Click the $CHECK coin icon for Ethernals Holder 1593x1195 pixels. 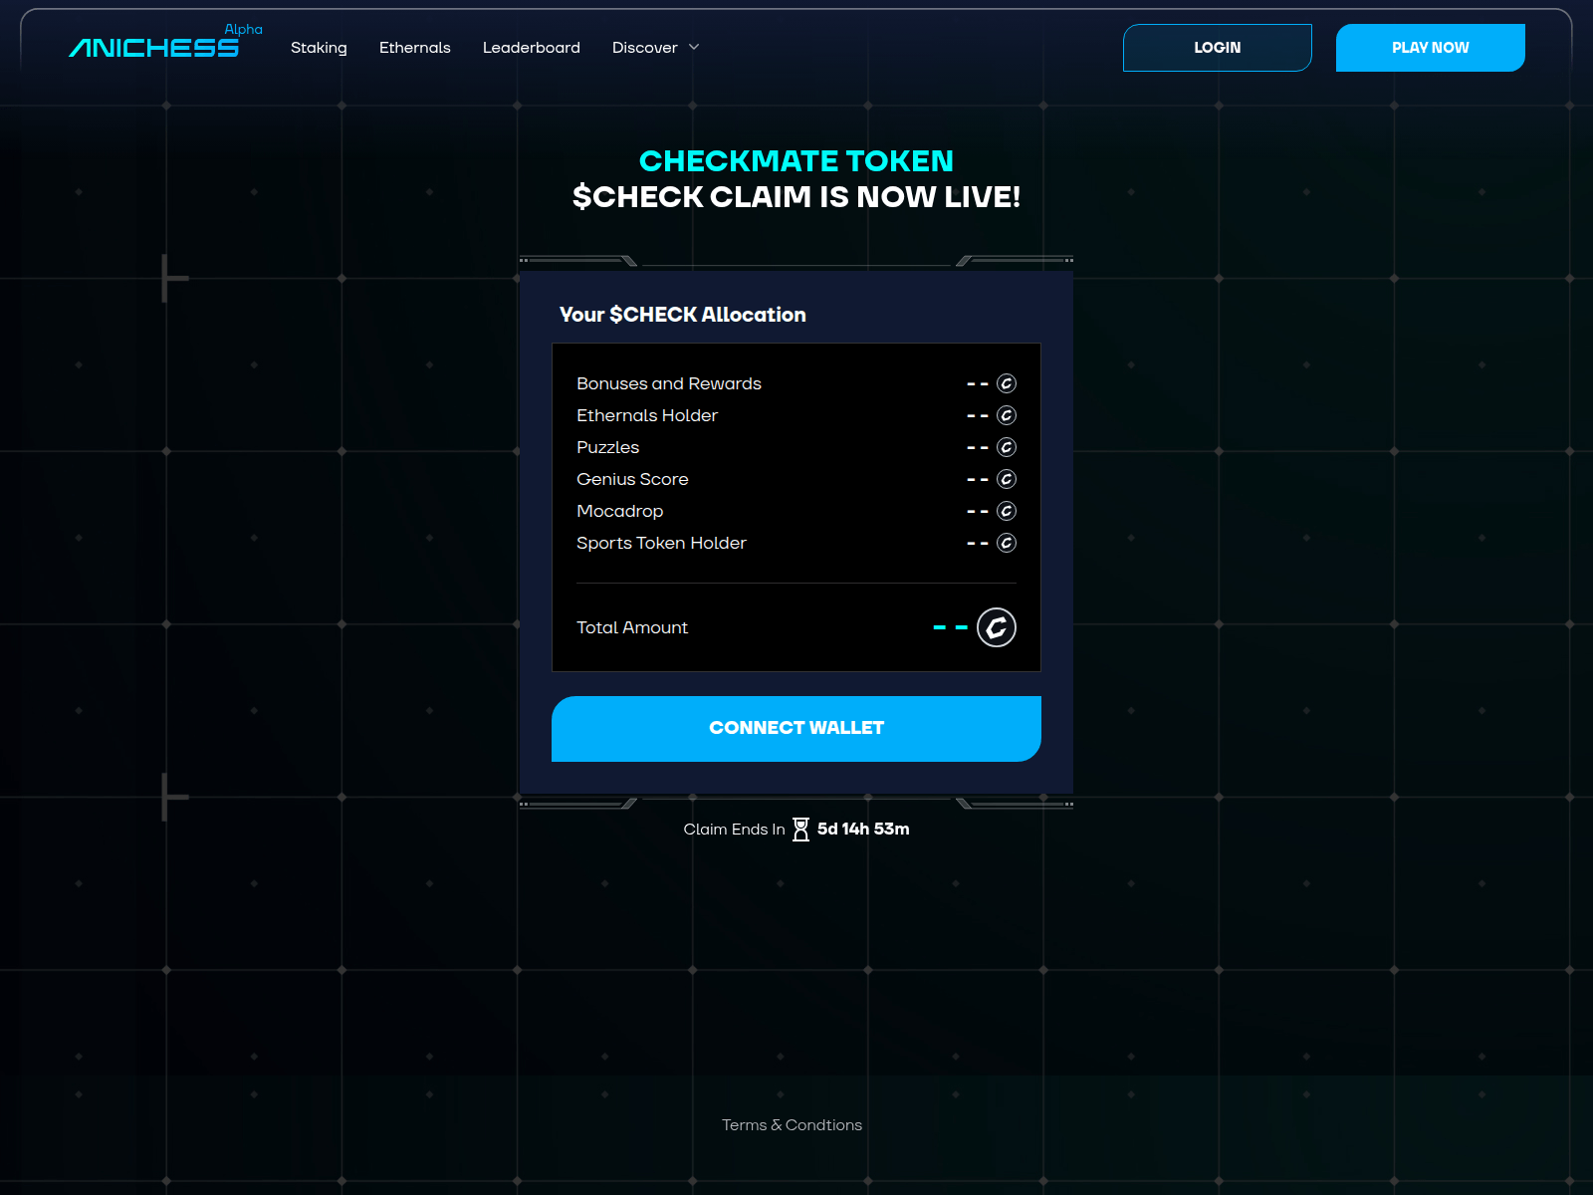click(x=1007, y=415)
